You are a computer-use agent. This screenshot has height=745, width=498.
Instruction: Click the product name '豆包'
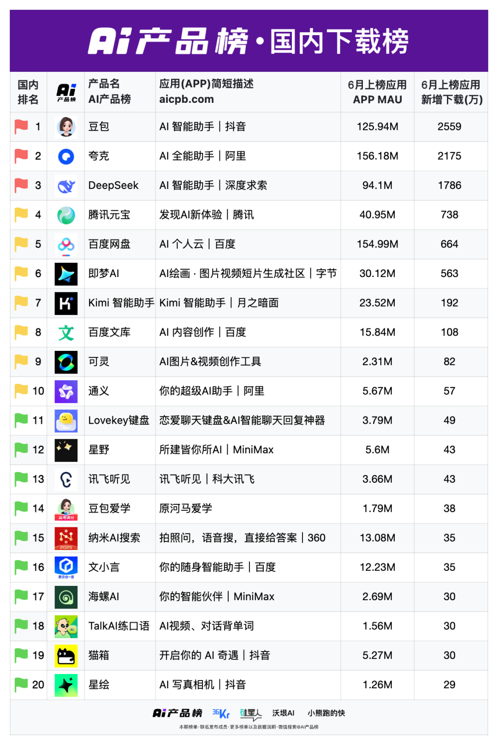[99, 127]
